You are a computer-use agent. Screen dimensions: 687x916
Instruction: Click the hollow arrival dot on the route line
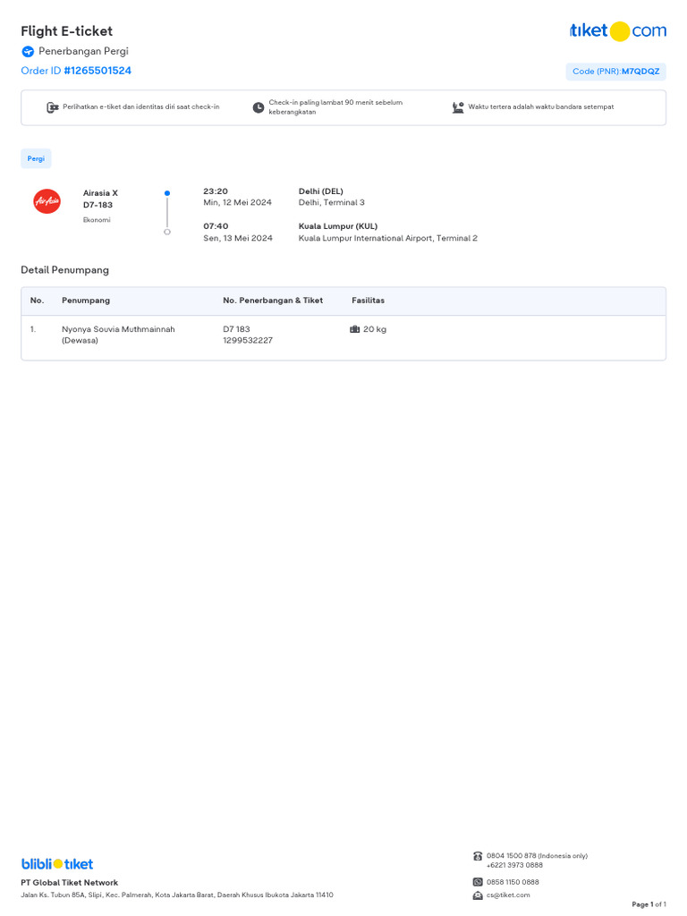click(167, 232)
